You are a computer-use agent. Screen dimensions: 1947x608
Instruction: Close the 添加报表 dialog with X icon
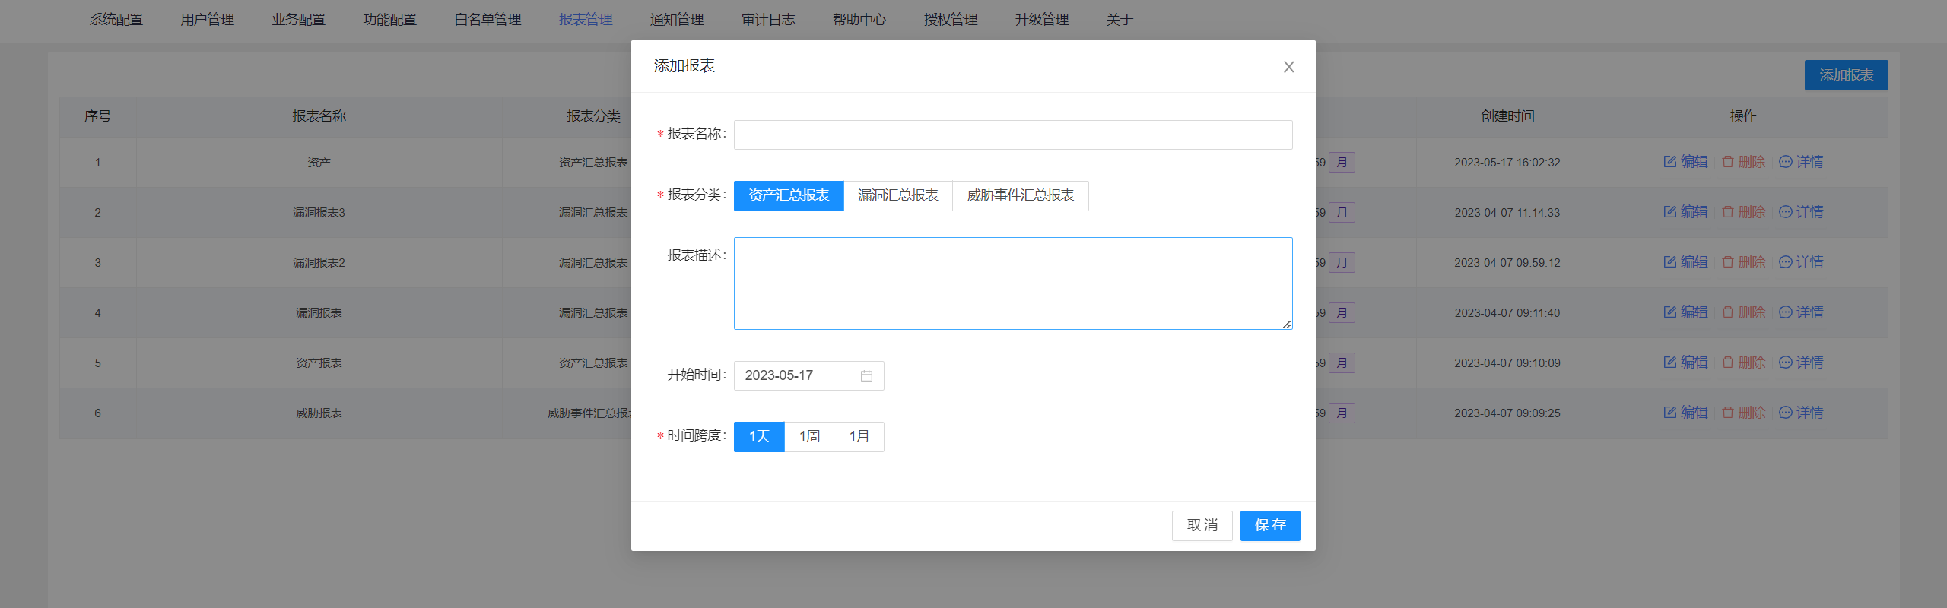coord(1288,67)
